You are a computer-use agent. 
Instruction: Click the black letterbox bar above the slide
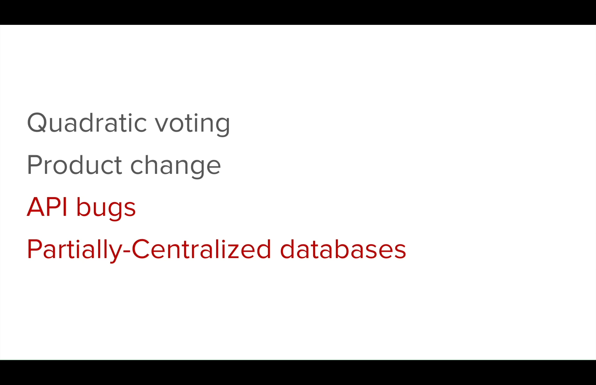tap(298, 12)
